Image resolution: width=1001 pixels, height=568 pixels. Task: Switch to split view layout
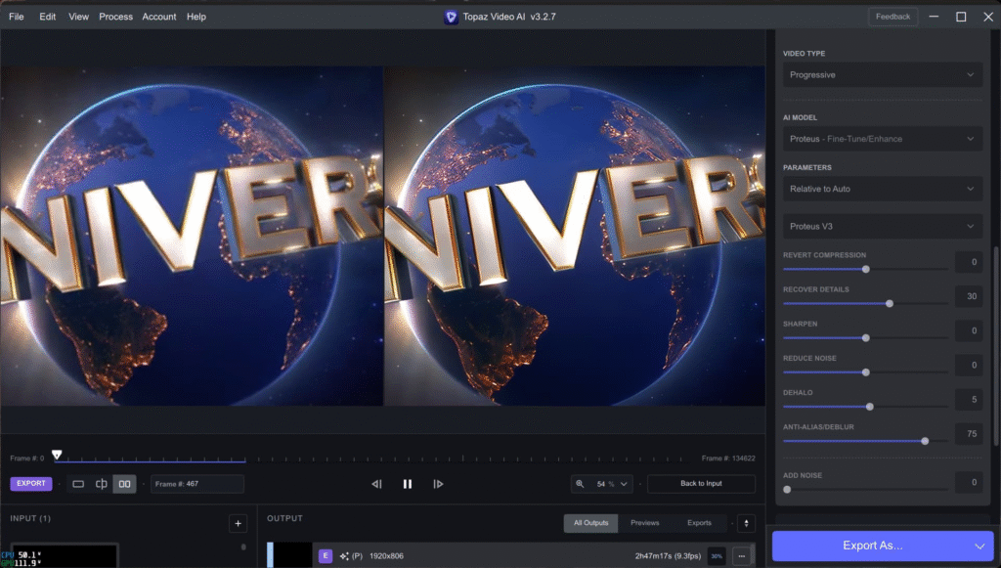click(x=102, y=484)
